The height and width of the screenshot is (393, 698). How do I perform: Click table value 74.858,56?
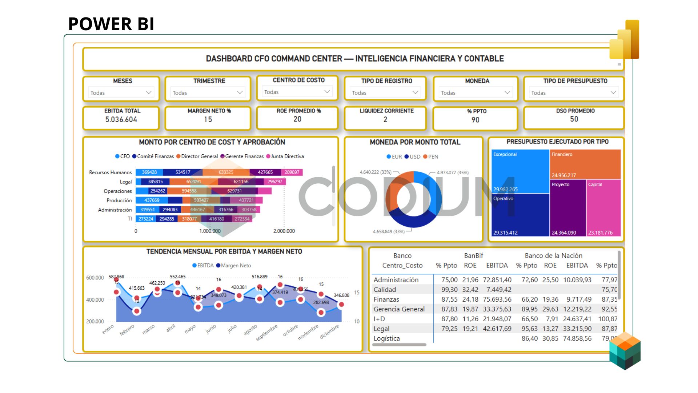click(x=577, y=339)
